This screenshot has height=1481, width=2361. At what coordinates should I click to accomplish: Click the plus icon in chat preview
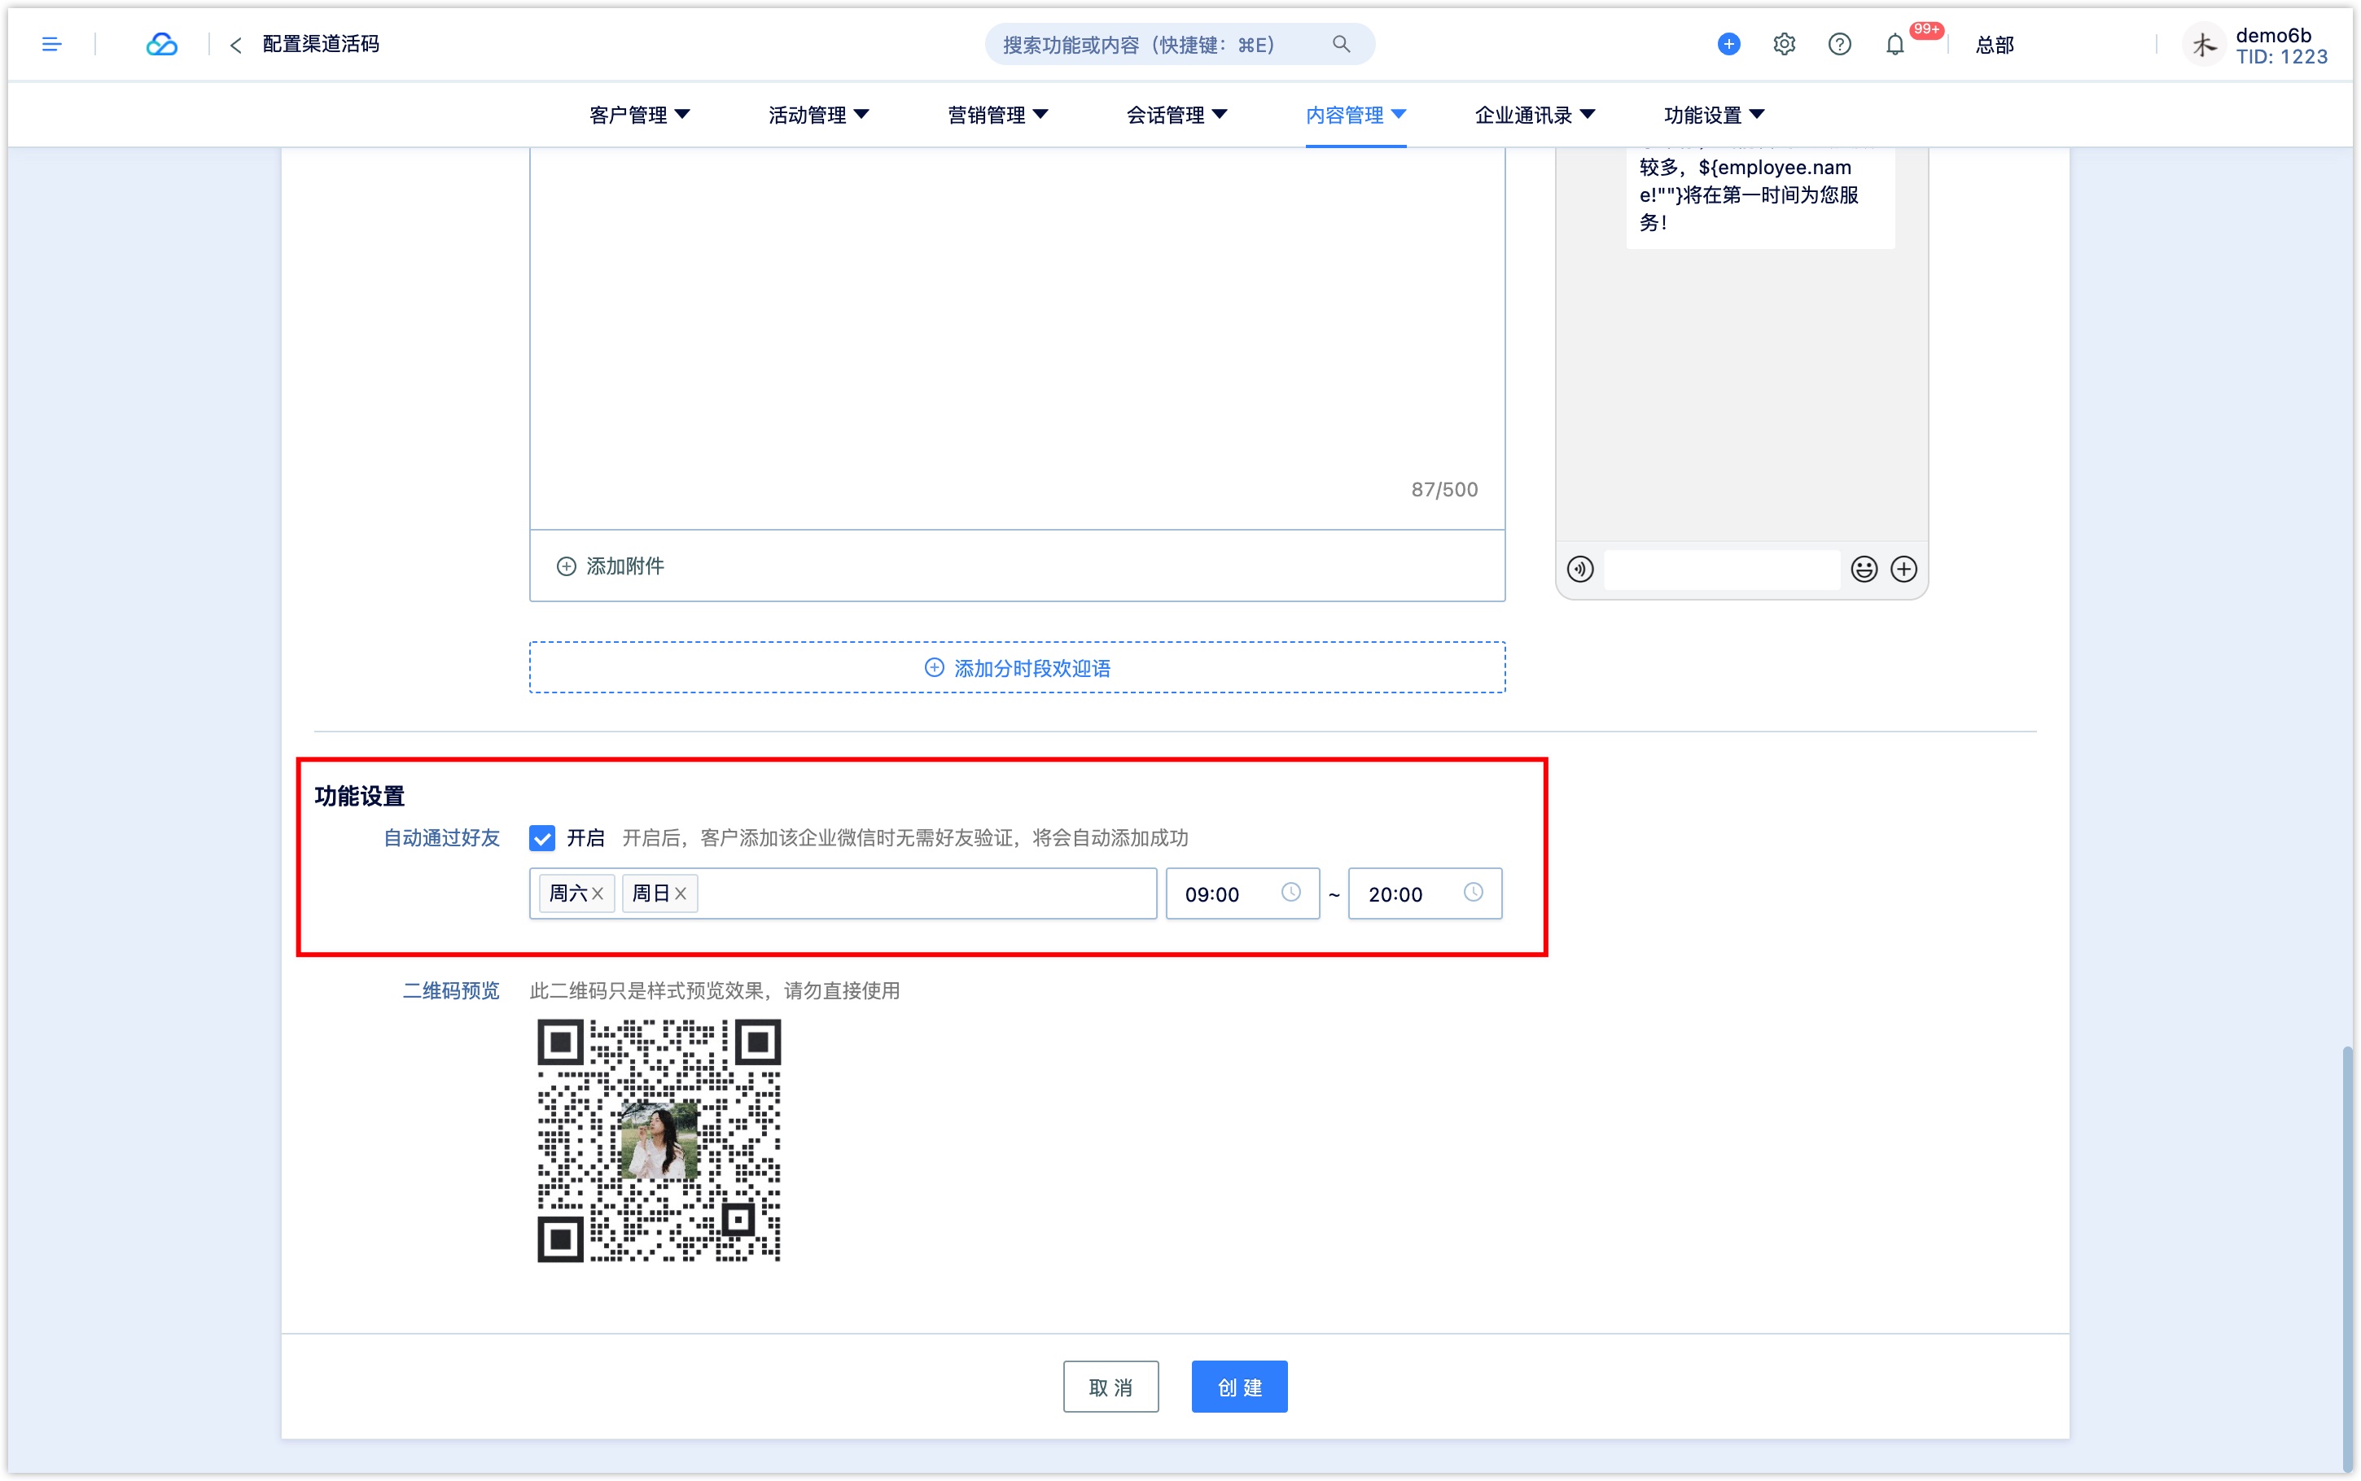(x=1903, y=569)
